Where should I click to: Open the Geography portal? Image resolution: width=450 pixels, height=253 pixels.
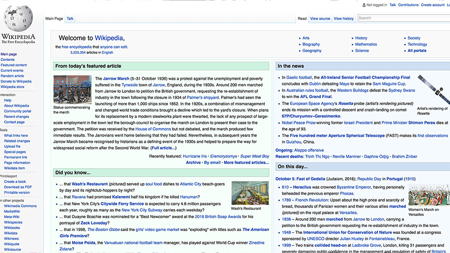pyautogui.click(x=311, y=50)
